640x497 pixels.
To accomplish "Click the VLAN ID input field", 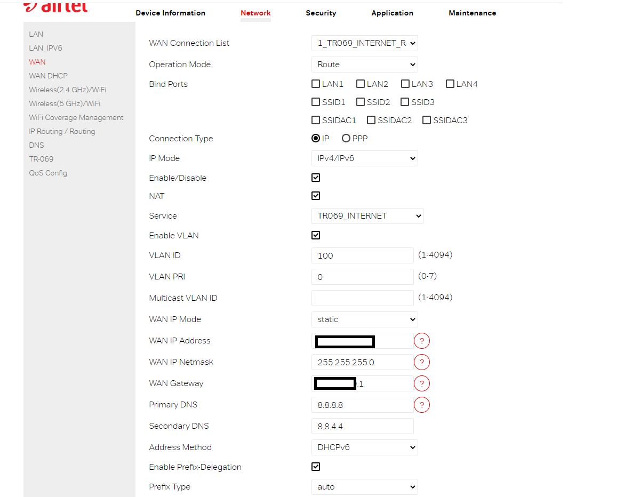I will click(362, 255).
